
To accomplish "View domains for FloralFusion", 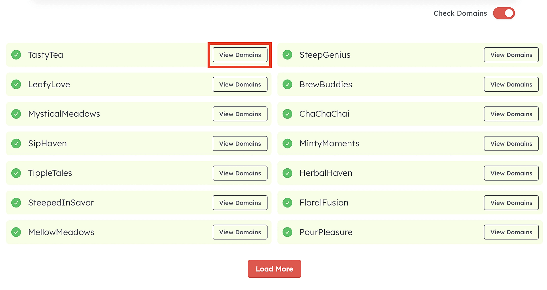I will (x=511, y=203).
